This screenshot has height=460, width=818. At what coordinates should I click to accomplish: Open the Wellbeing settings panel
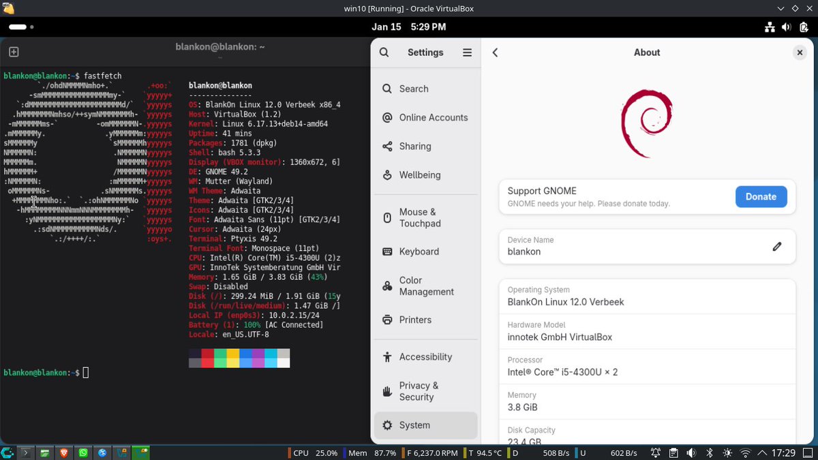(x=426, y=174)
